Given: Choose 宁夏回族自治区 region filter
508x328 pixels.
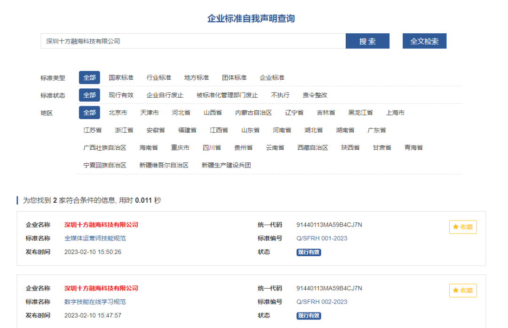Looking at the screenshot, I should (x=104, y=165).
